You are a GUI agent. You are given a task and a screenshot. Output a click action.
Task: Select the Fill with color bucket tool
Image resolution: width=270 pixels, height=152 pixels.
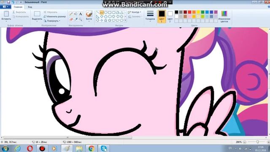pyautogui.click(x=76, y=14)
